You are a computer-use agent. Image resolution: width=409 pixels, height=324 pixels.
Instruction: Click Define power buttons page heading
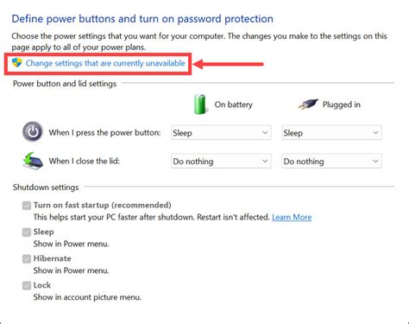(x=142, y=19)
